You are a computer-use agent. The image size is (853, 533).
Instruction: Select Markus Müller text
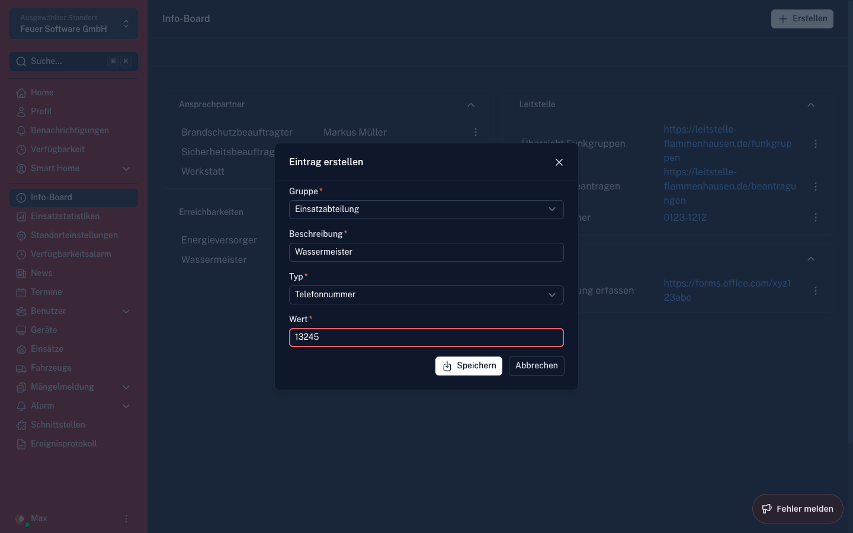click(x=355, y=132)
